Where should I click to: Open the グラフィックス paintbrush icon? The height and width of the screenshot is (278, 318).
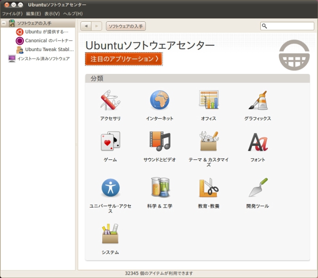(258, 100)
